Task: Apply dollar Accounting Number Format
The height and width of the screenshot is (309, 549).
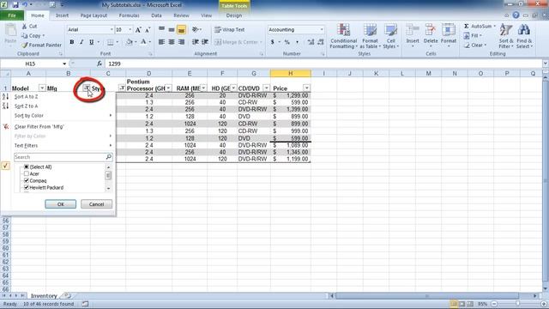Action: pyautogui.click(x=273, y=42)
